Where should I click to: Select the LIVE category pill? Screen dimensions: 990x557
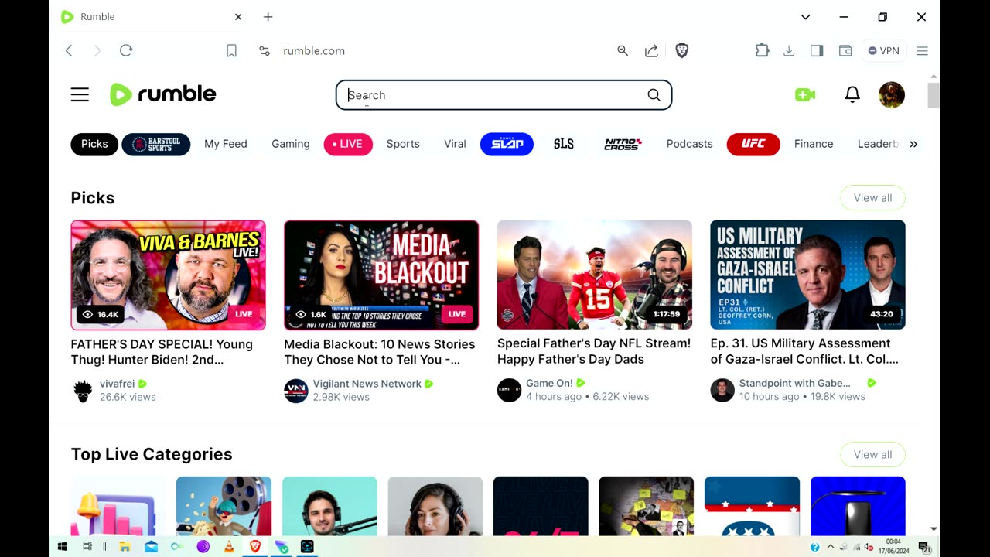348,144
